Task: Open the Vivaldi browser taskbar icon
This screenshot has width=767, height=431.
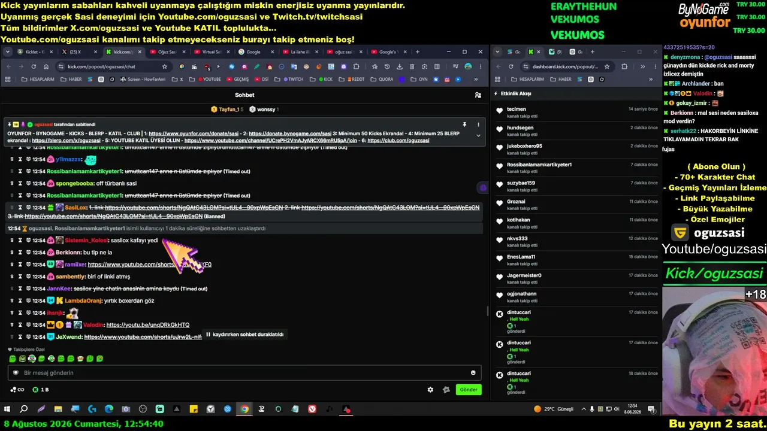Action: coord(312,409)
